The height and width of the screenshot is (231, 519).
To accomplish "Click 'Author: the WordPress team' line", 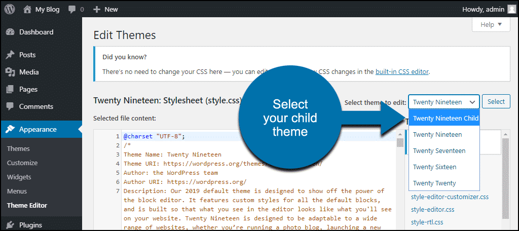I will pyautogui.click(x=171, y=173).
